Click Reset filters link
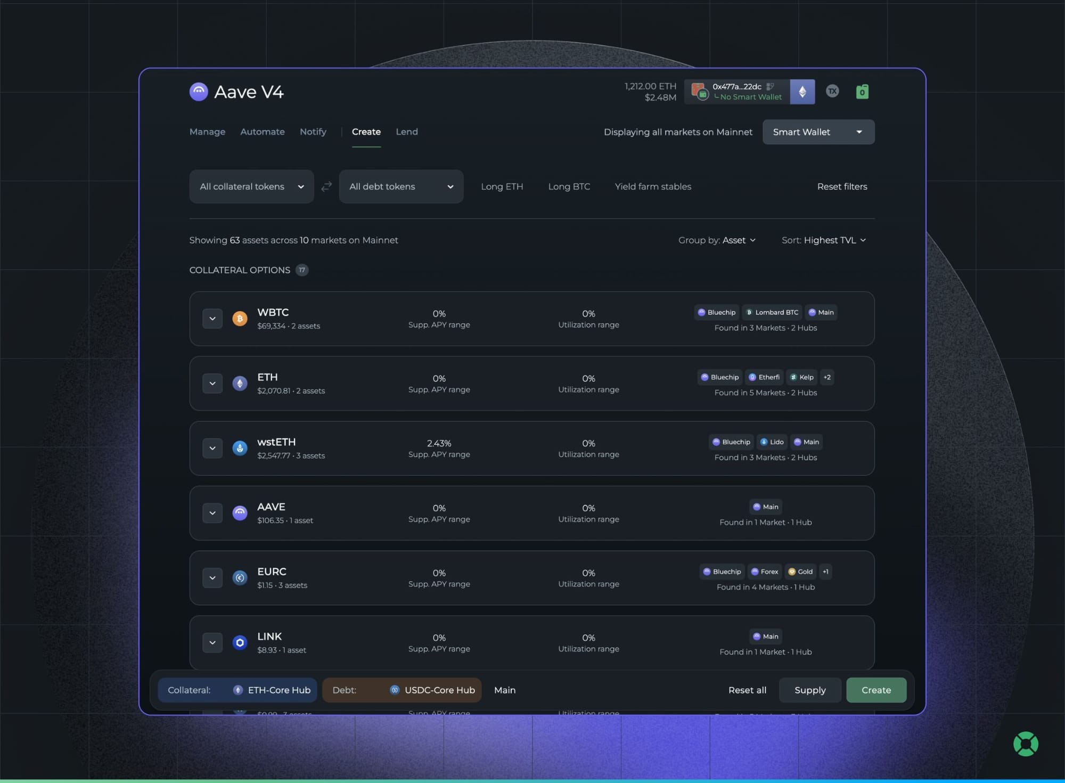Screen dimensions: 1065x783 point(842,186)
